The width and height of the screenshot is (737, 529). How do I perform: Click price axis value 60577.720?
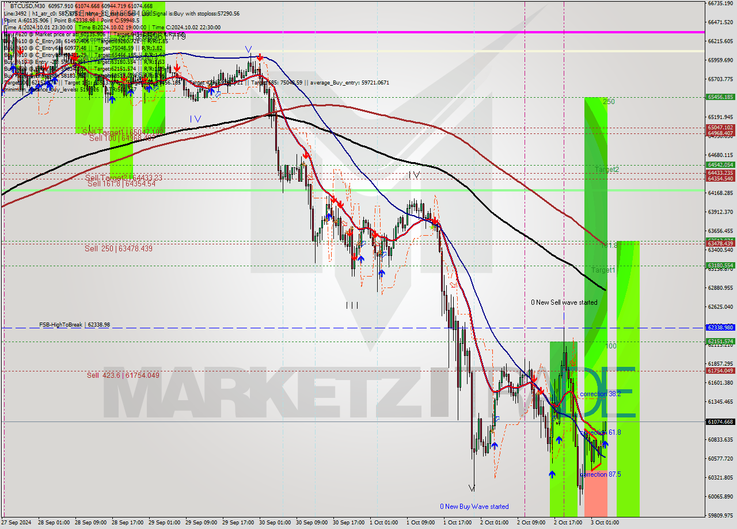coord(720,458)
